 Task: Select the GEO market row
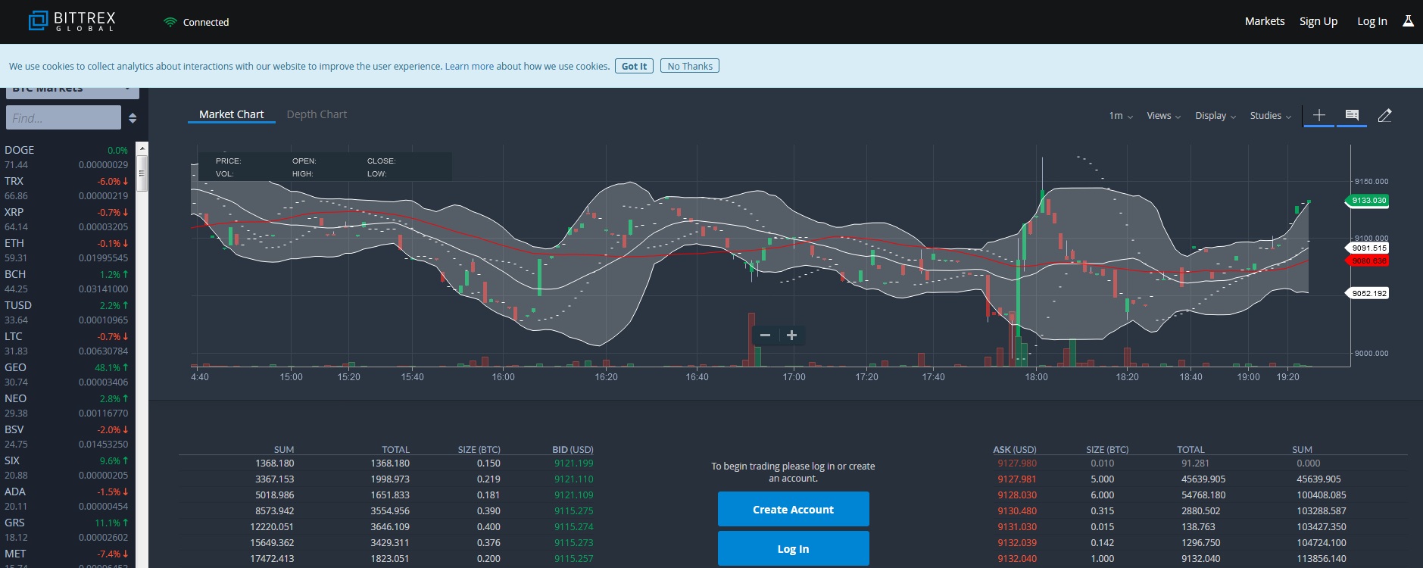(67, 375)
